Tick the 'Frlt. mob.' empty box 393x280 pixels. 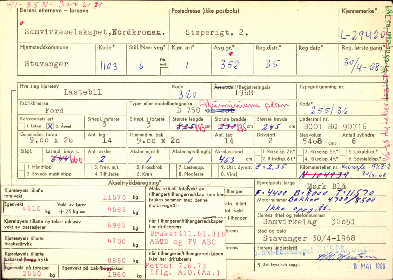(164, 71)
